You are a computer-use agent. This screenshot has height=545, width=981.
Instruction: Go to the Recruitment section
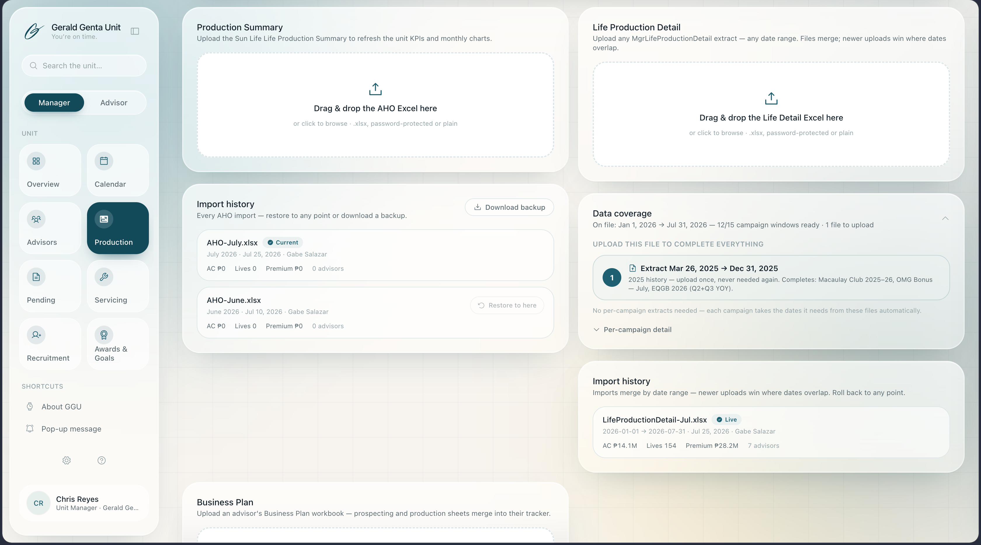pyautogui.click(x=50, y=344)
